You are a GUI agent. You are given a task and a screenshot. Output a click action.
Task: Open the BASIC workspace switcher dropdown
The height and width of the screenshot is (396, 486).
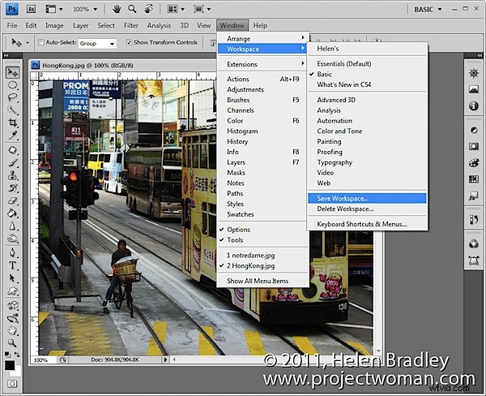pyautogui.click(x=428, y=9)
